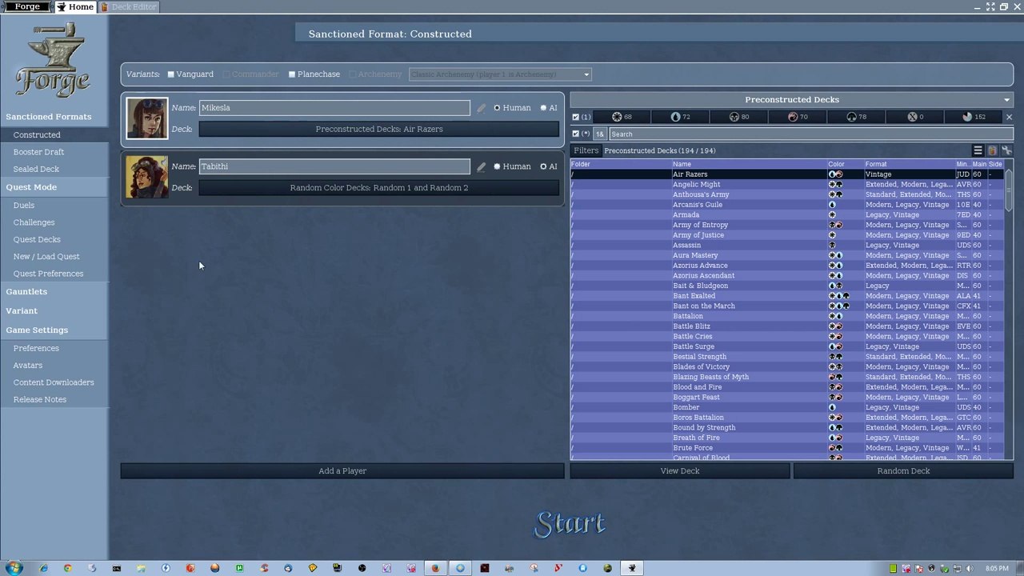Open Chrome from taskbar

(68, 568)
